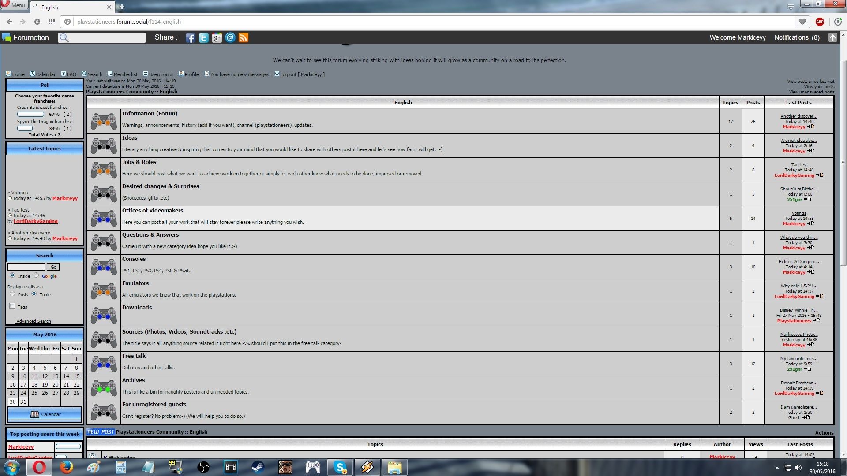Click Crash Bandicoot poll result bar
This screenshot has width=847, height=476.
pos(30,115)
